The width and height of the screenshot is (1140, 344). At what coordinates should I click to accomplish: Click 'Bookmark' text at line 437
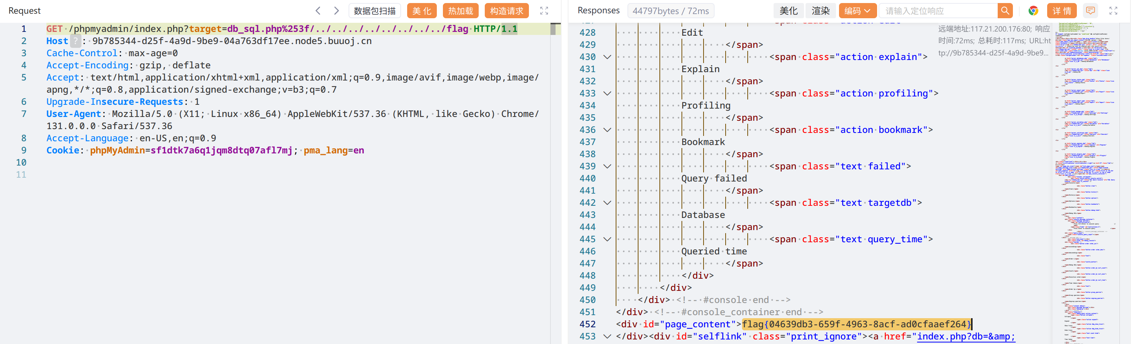703,142
